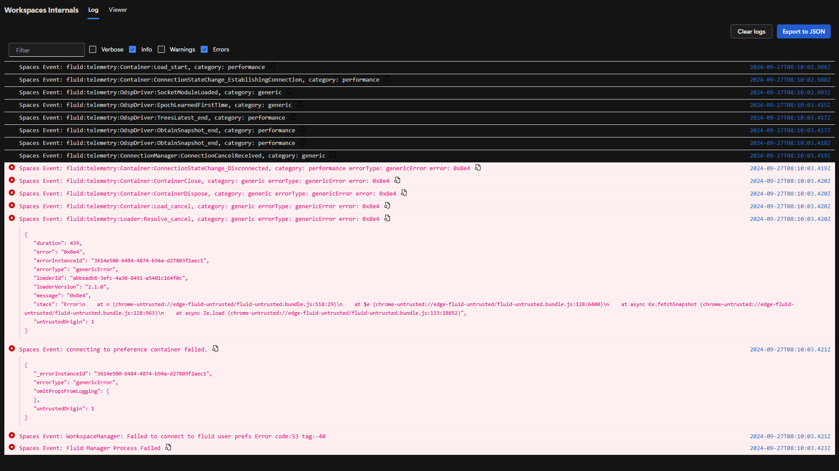Copy the Fluid Manager Process Failed entry
Viewport: 839px width, 471px height.
(x=168, y=447)
